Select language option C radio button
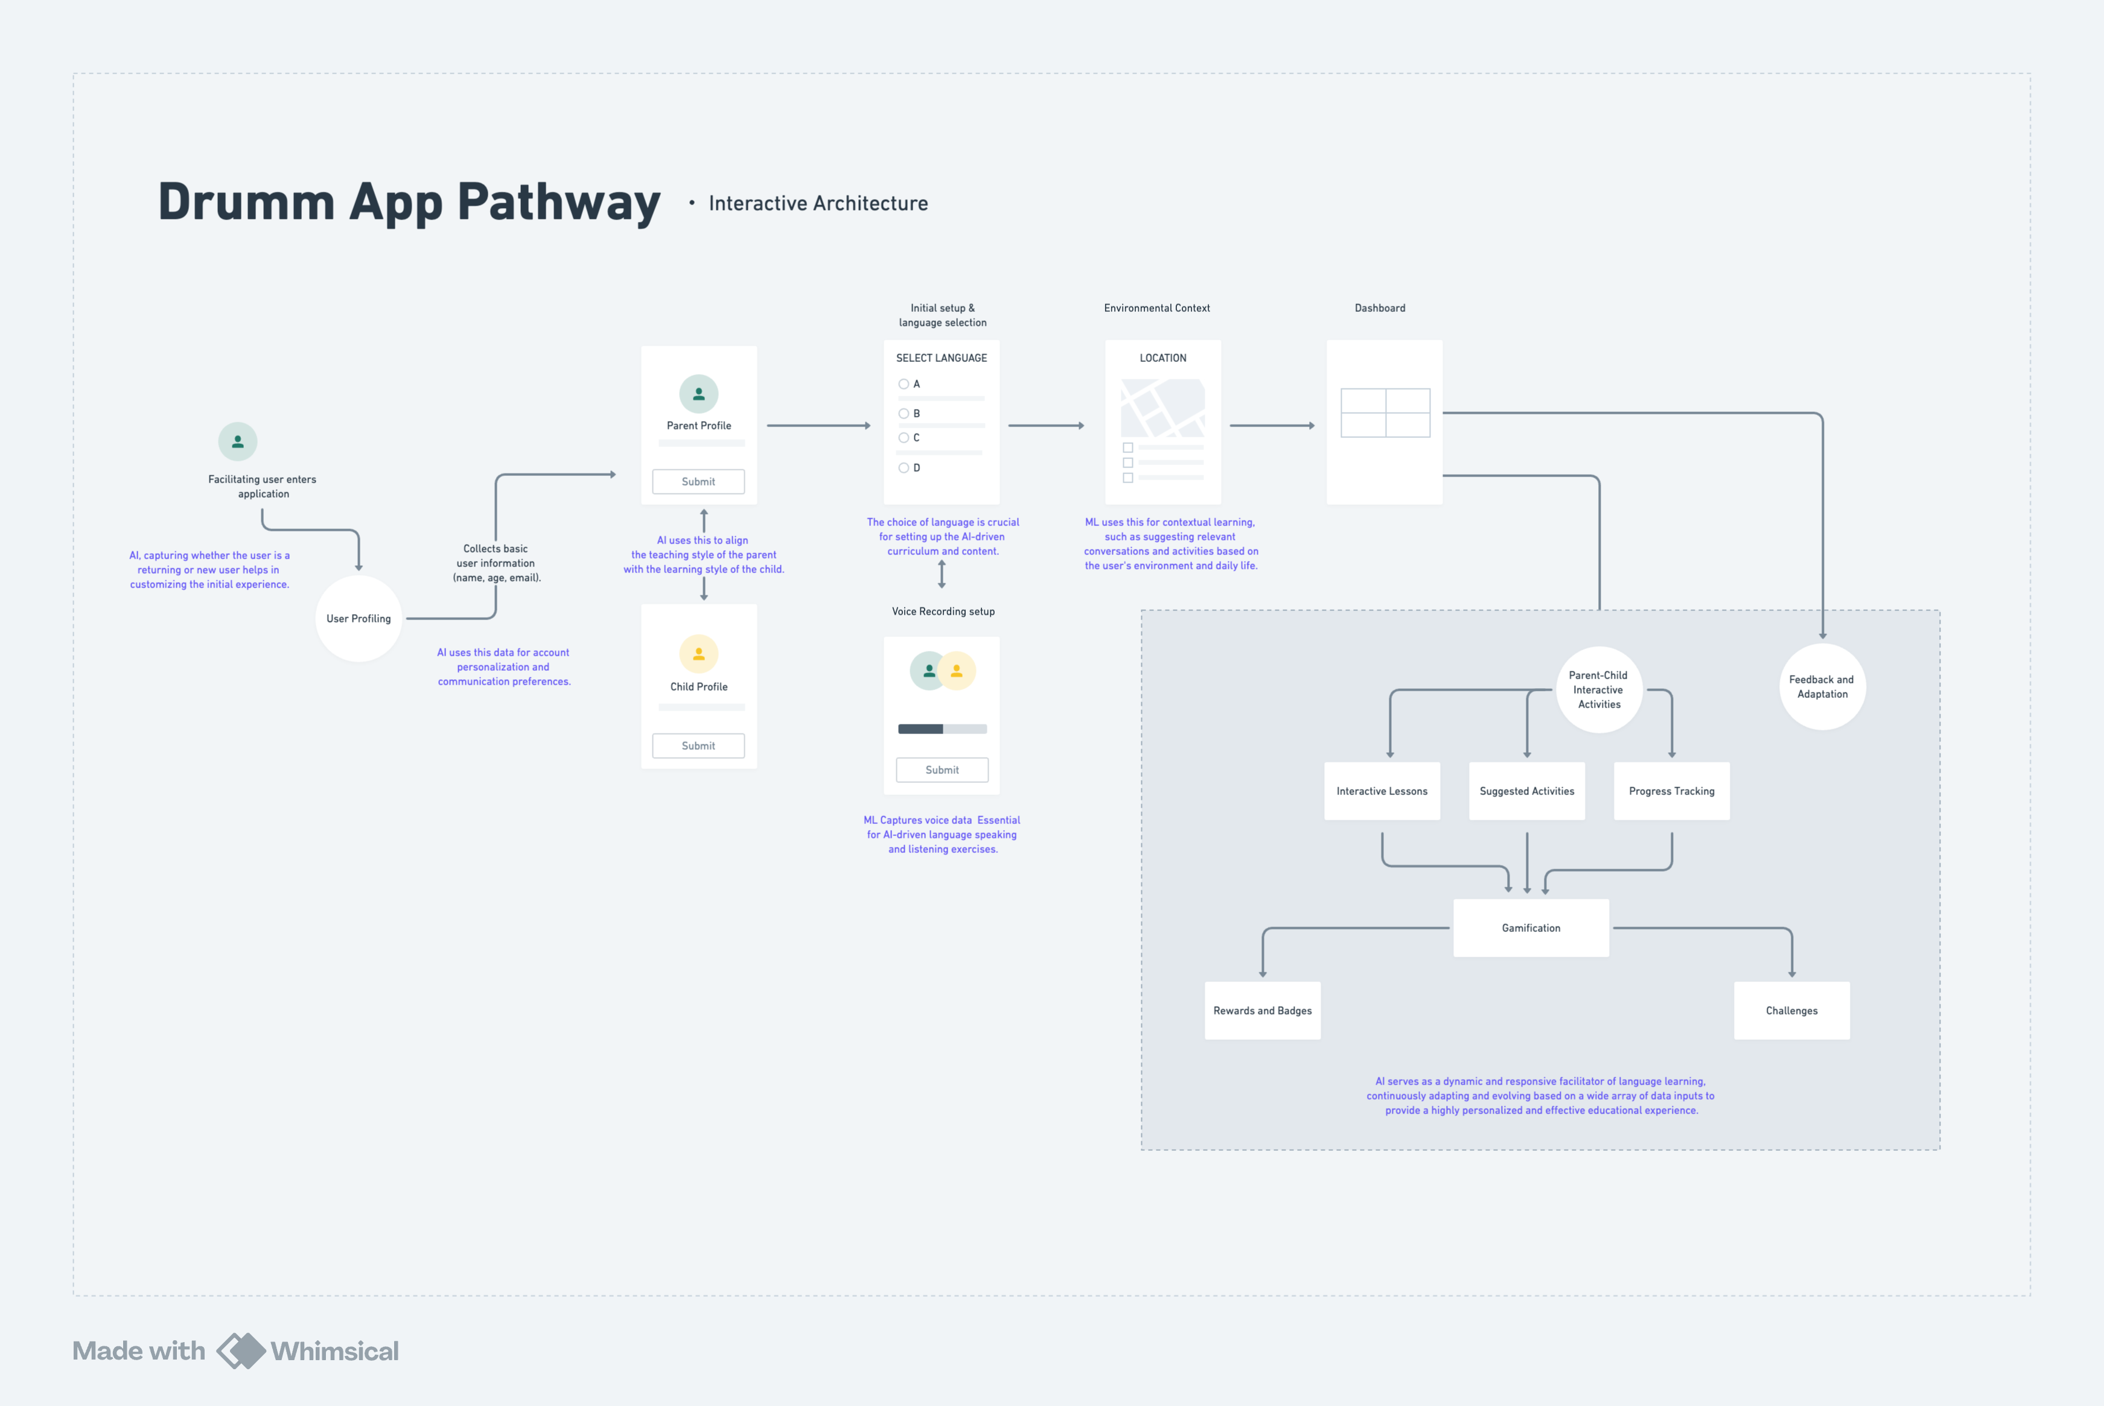Image resolution: width=2104 pixels, height=1406 pixels. tap(904, 437)
